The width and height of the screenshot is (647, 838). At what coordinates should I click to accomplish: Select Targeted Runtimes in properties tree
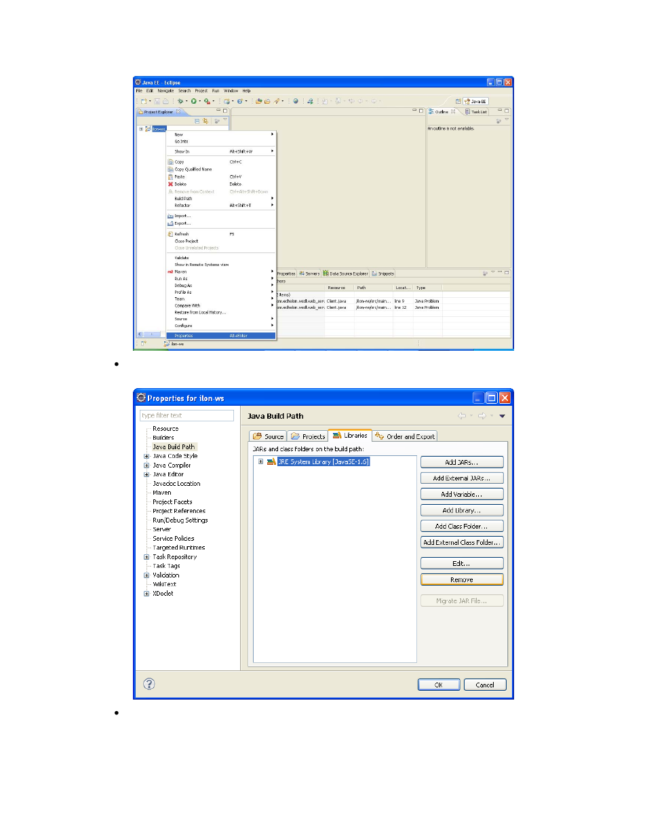pyautogui.click(x=178, y=548)
